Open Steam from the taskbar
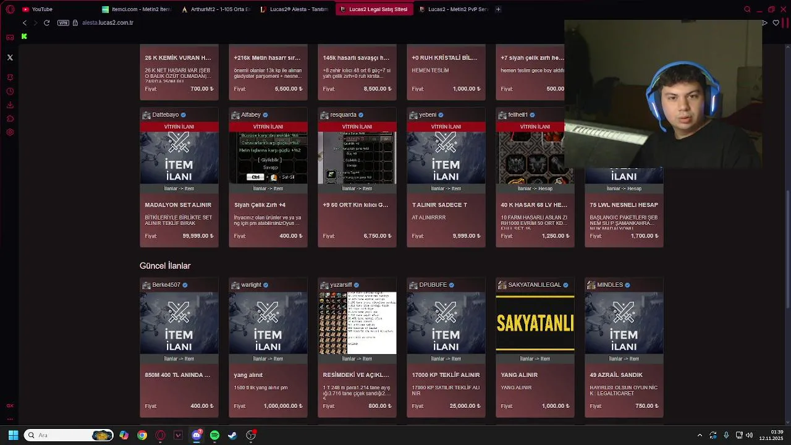 coord(232,435)
